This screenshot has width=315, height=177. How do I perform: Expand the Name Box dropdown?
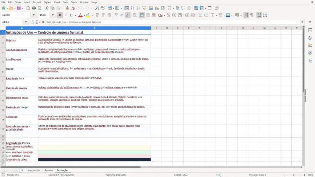click(26, 22)
